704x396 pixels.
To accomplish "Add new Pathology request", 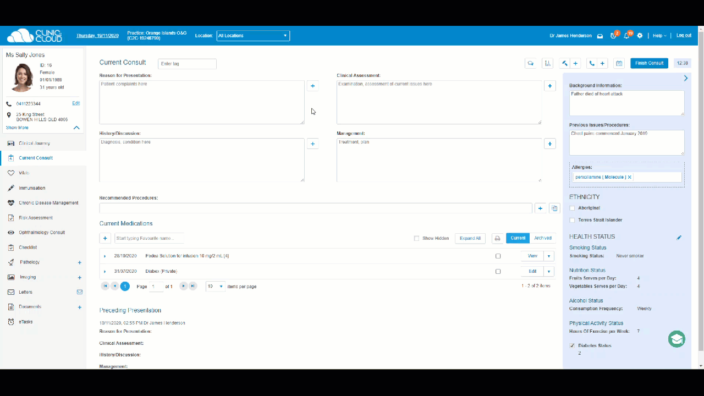I will [x=80, y=262].
